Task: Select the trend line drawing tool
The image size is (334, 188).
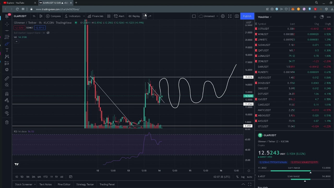Action: [7, 31]
